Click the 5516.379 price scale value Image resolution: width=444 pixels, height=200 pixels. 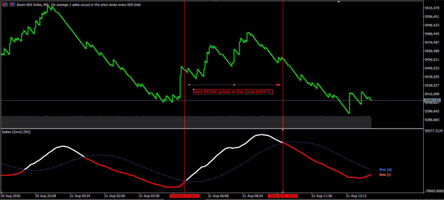pyautogui.click(x=432, y=8)
